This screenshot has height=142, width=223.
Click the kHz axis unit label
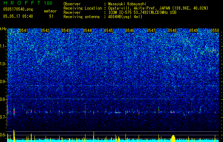click(3, 29)
